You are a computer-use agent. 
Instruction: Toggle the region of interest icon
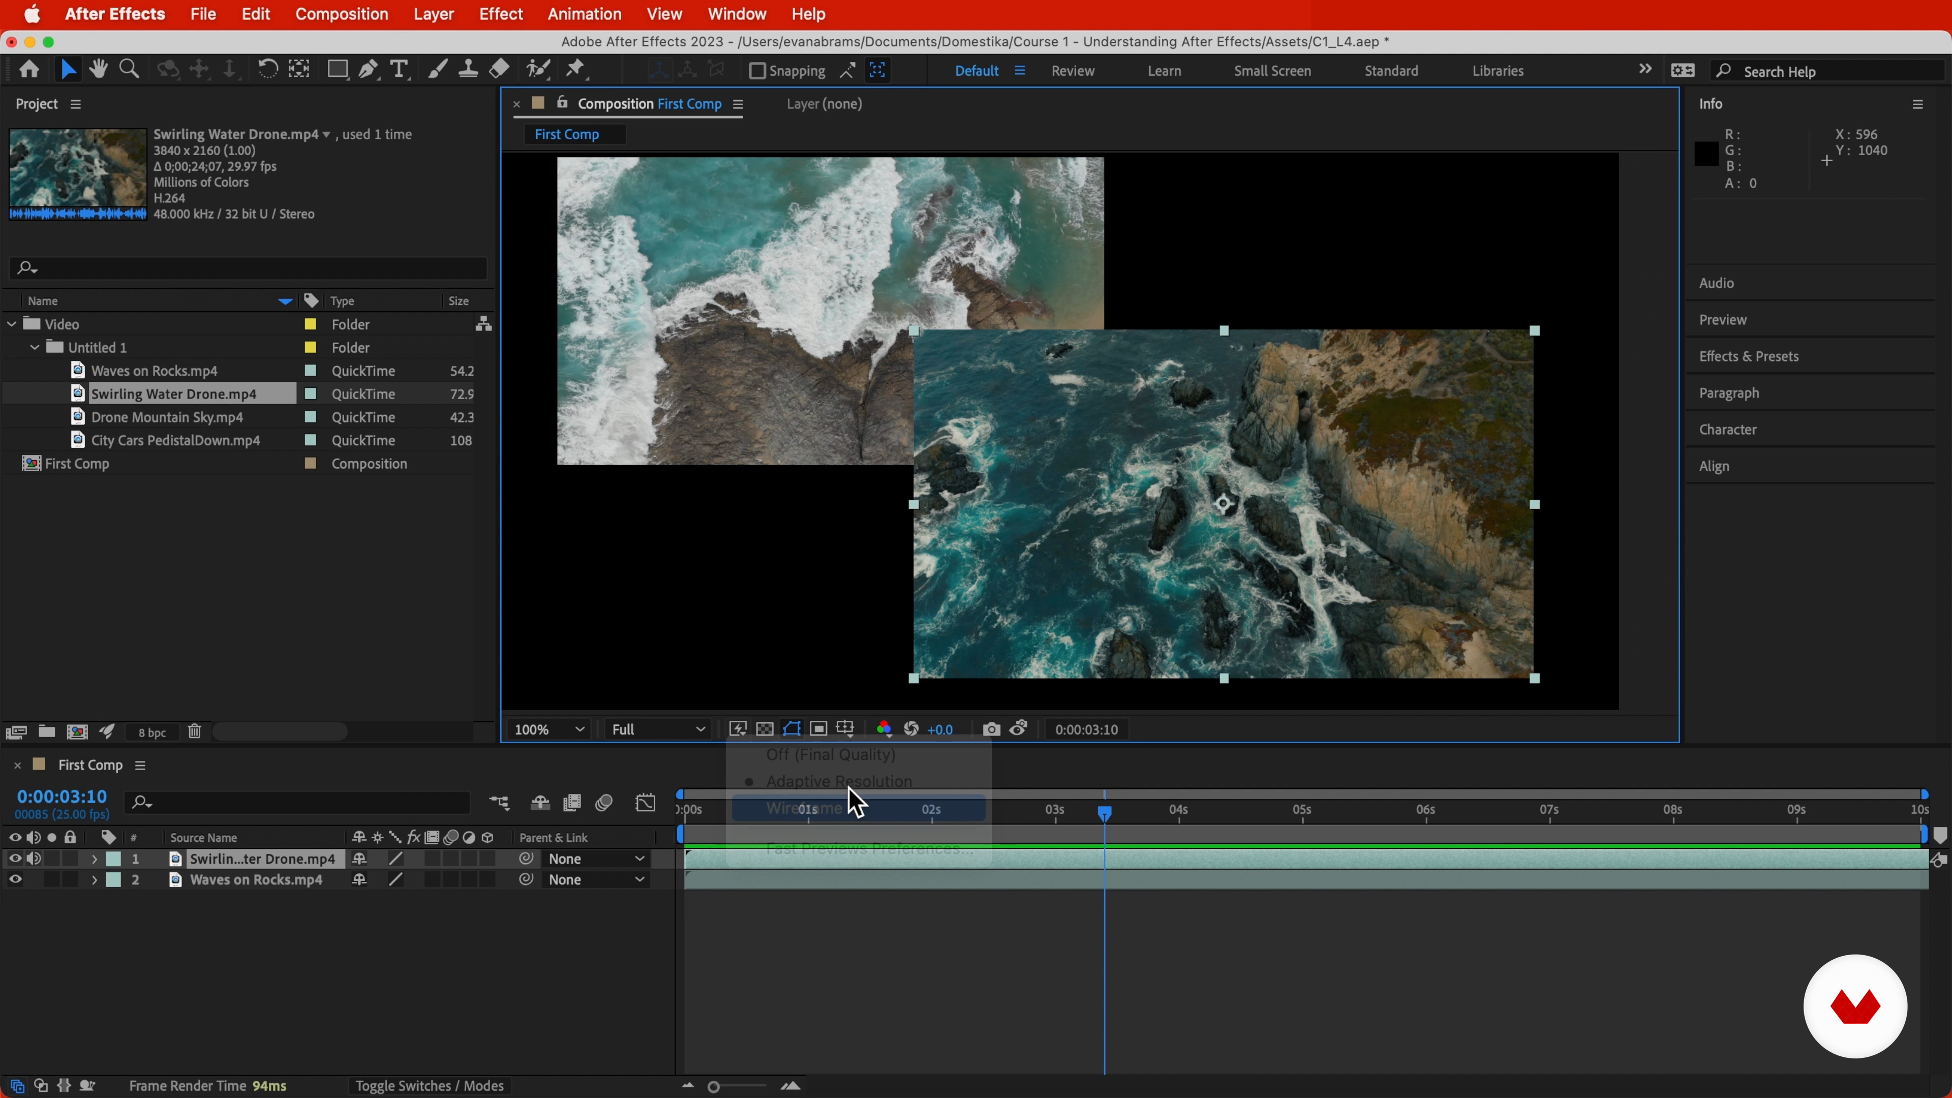(x=818, y=729)
